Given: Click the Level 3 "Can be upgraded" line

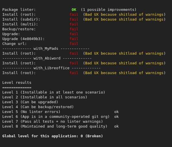Looking at the screenshot, I should pyautogui.click(x=30, y=102).
